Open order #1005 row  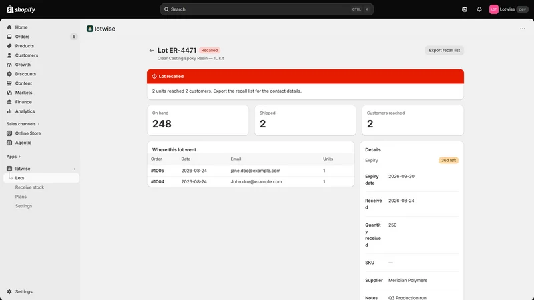point(251,171)
